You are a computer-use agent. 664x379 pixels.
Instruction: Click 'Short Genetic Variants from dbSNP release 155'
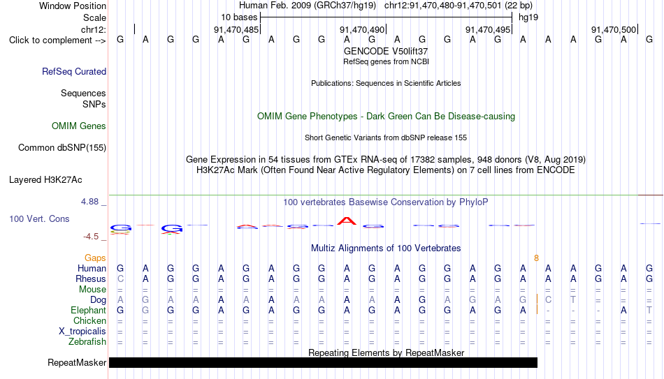pyautogui.click(x=386, y=138)
